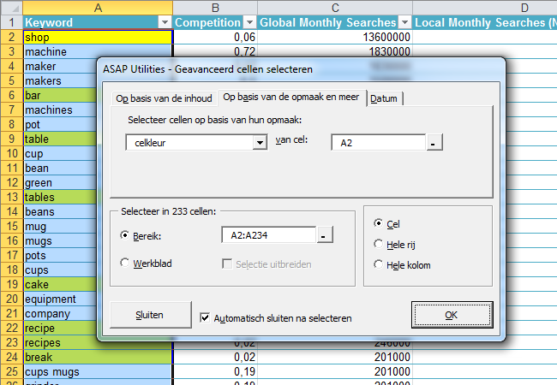The height and width of the screenshot is (385, 557).
Task: Click the green 'table' cell
Action: [60, 139]
